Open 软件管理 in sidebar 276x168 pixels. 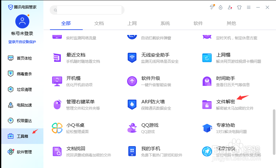22,152
